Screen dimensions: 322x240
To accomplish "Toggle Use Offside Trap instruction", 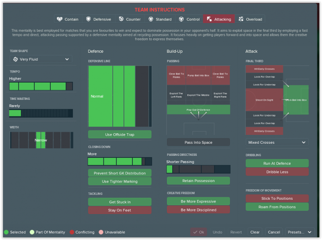I will pos(120,134).
